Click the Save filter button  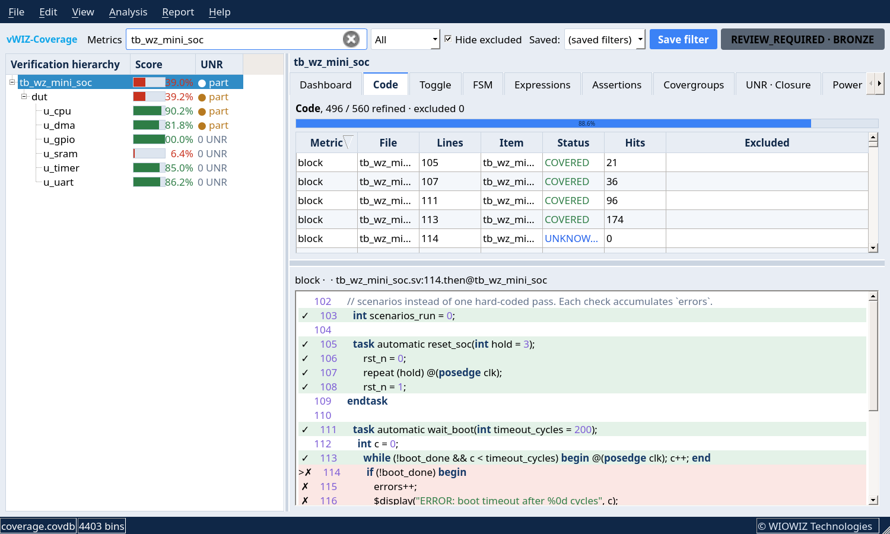684,39
